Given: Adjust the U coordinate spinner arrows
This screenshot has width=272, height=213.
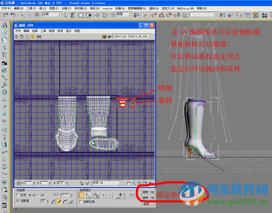Looking at the screenshot, I should [x=34, y=183].
